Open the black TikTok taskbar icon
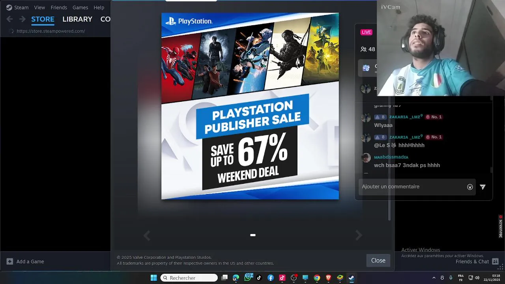Viewport: 505px width, 284px height. (259, 278)
